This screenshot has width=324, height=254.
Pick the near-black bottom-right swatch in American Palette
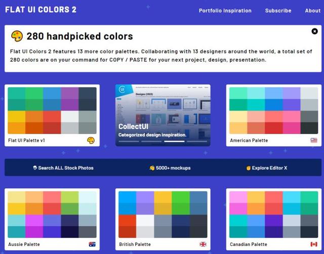point(309,128)
